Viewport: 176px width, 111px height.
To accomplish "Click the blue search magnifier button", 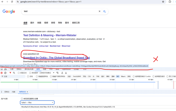I will 105,11.
